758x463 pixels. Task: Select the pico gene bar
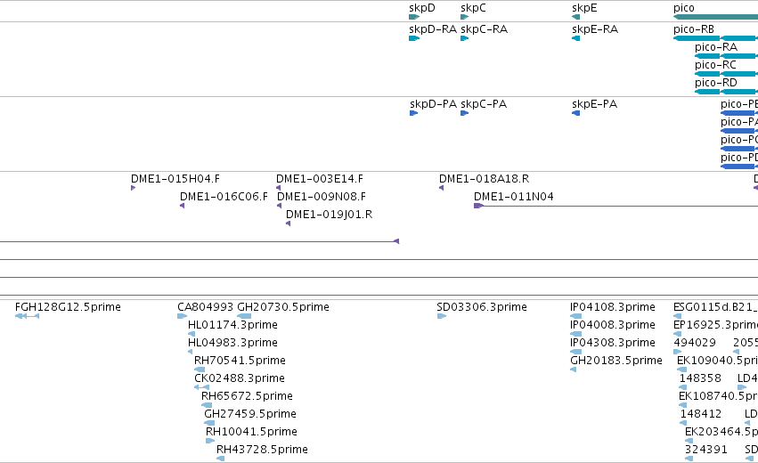715,17
